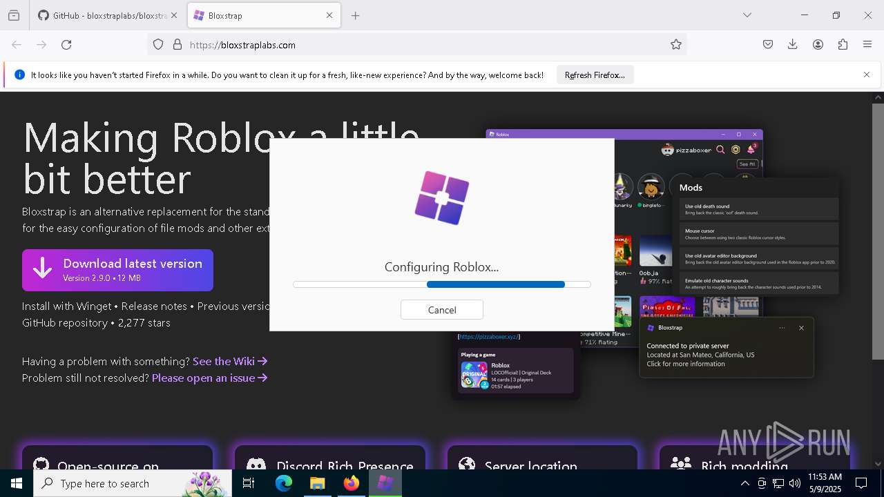Click the search icon in Roblox preview
Viewport: 884px width, 497px height.
coord(720,149)
